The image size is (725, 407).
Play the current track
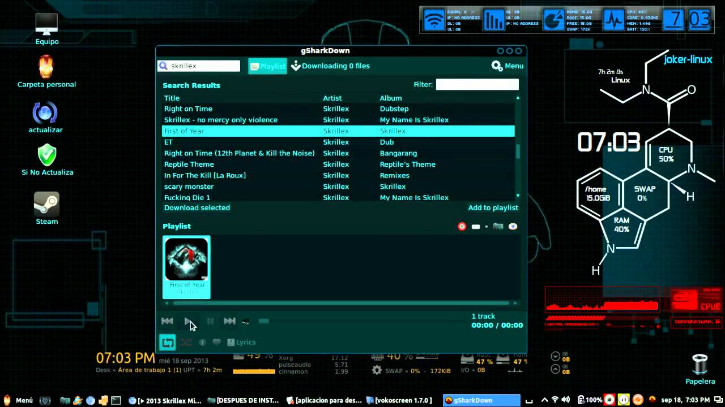point(189,321)
